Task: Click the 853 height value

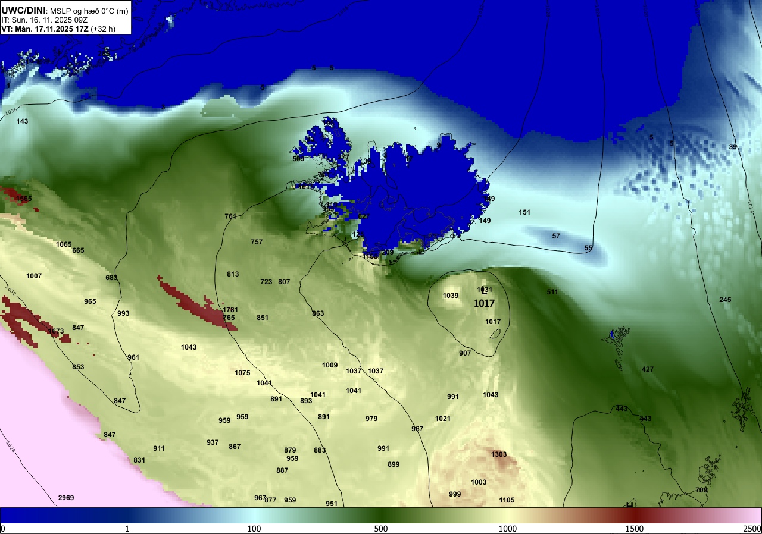Action: click(x=78, y=367)
